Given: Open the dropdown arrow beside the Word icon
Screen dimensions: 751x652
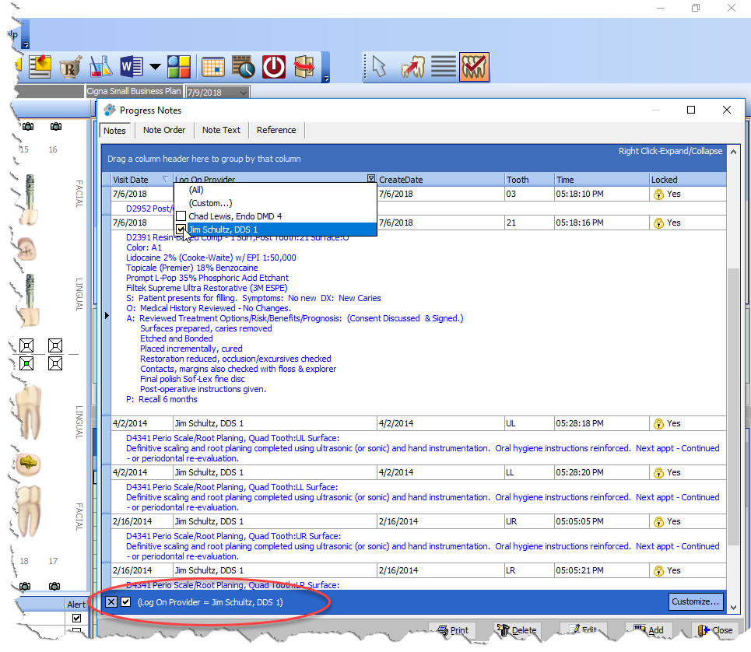Looking at the screenshot, I should (155, 67).
